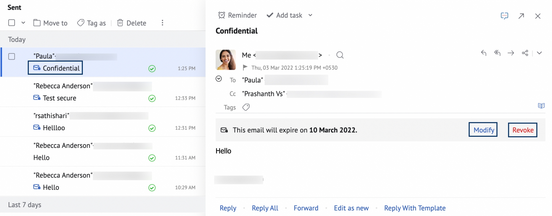Image resolution: width=552 pixels, height=216 pixels.
Task: Click the sender's profile picture
Action: (x=226, y=60)
